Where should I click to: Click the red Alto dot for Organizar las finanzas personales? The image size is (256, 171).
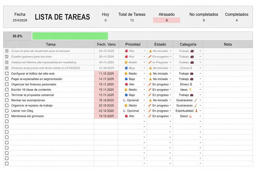[x=126, y=84]
